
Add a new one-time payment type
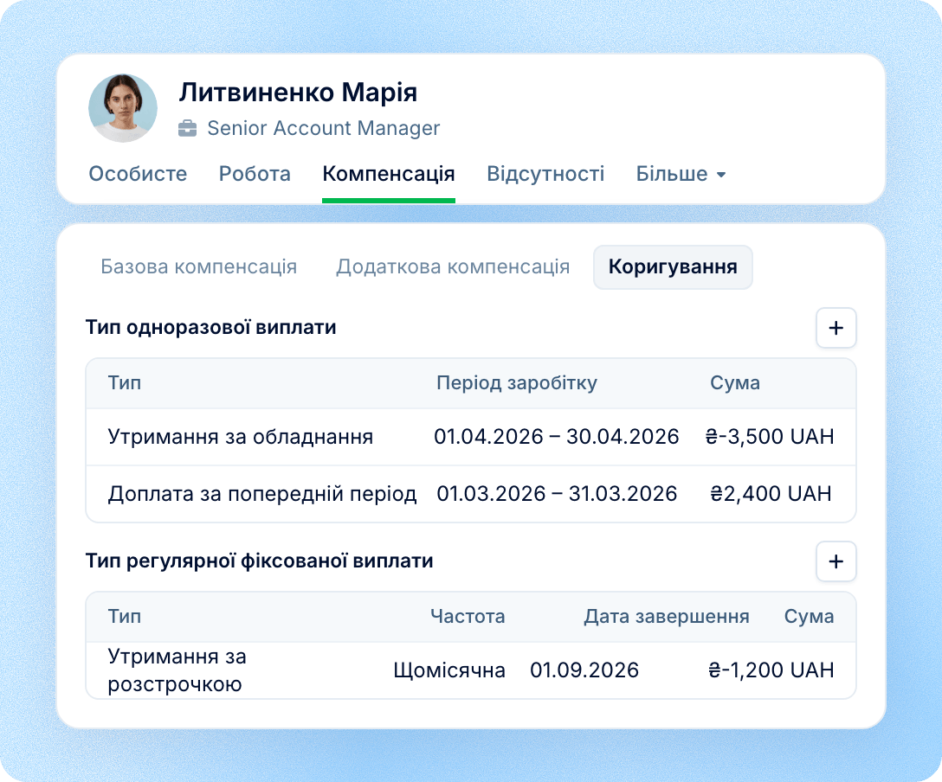point(836,328)
